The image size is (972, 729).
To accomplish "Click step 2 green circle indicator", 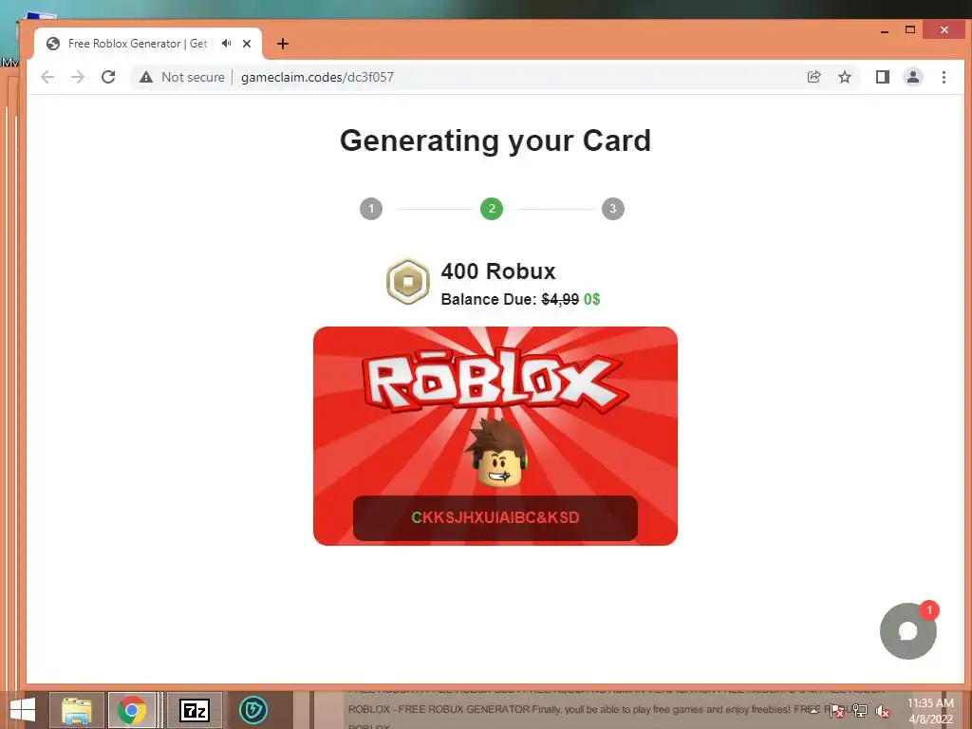I will (x=492, y=209).
